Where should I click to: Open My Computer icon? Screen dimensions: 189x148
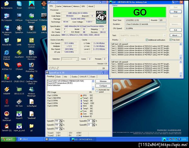tap(7, 17)
